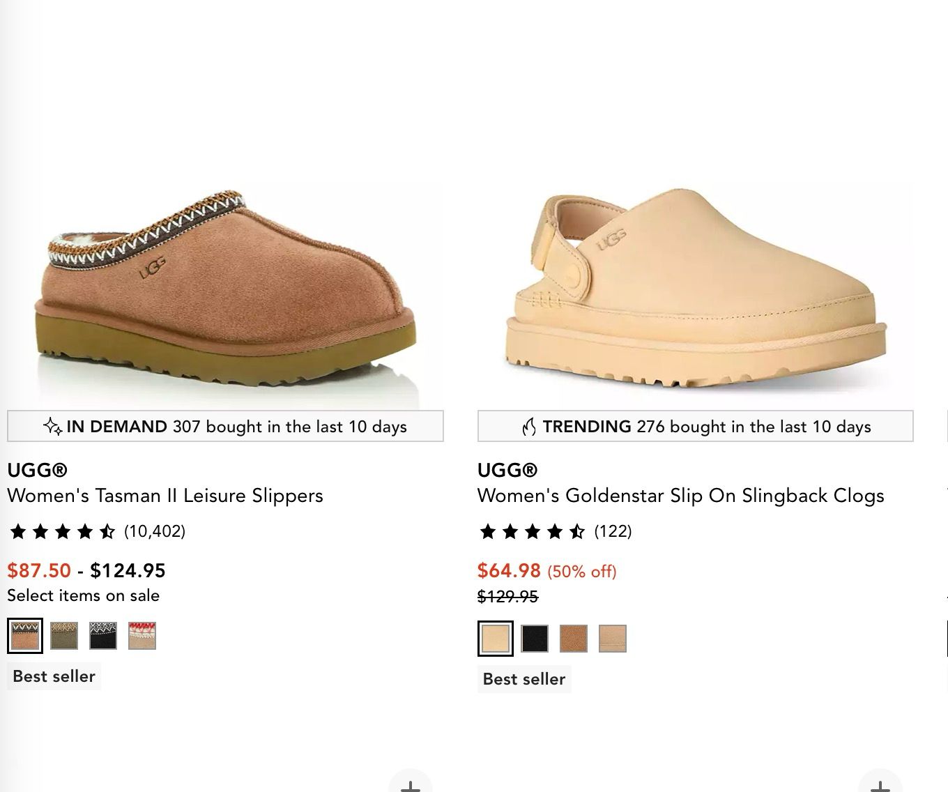Pick the last sand-colored Goldenstar swatch
This screenshot has height=792, width=948.
(x=613, y=639)
